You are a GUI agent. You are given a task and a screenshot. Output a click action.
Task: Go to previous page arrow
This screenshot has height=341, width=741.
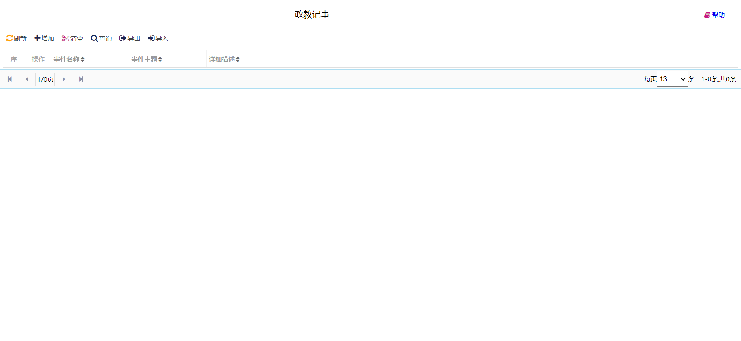pos(27,79)
